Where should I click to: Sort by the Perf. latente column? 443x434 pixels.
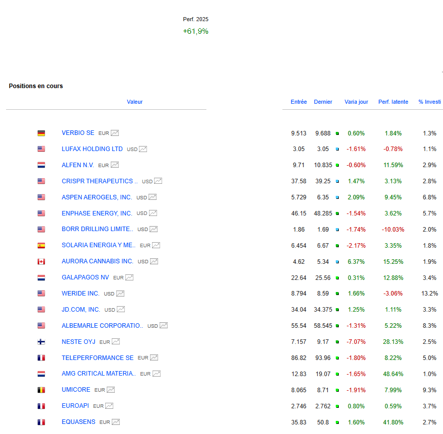coord(393,102)
